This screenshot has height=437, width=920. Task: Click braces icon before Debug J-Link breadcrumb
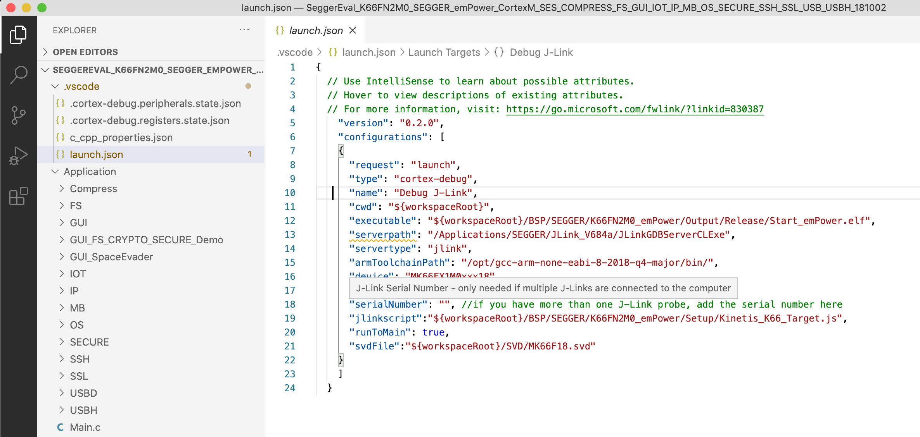[499, 52]
